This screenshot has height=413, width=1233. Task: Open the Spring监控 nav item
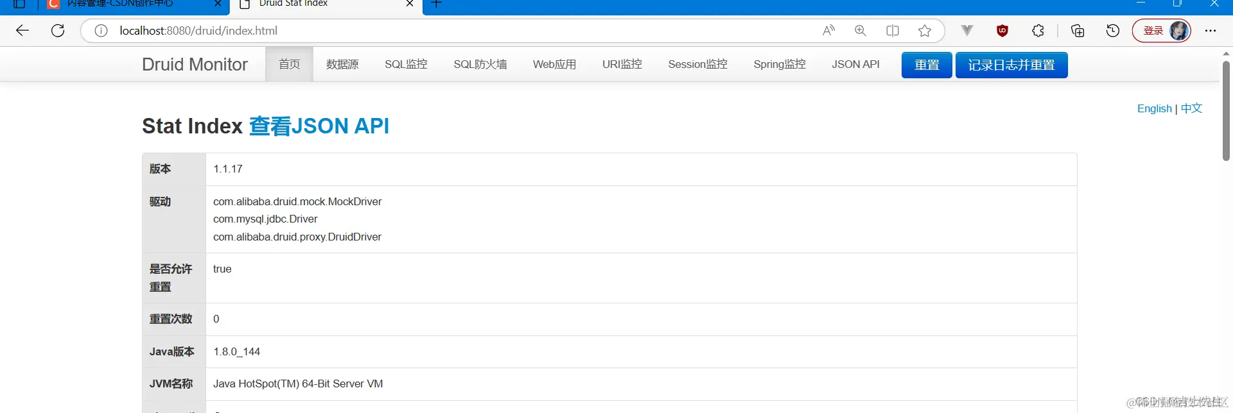780,64
